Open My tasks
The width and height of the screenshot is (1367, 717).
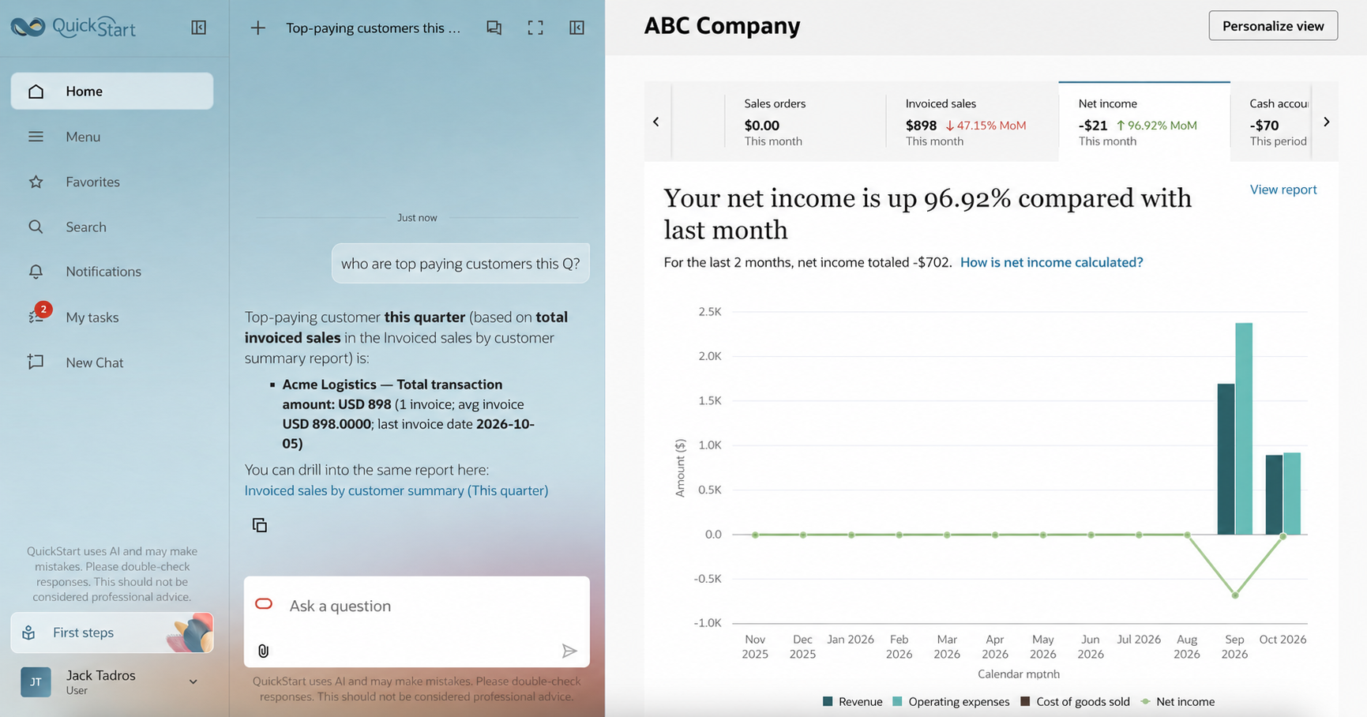tap(112, 317)
